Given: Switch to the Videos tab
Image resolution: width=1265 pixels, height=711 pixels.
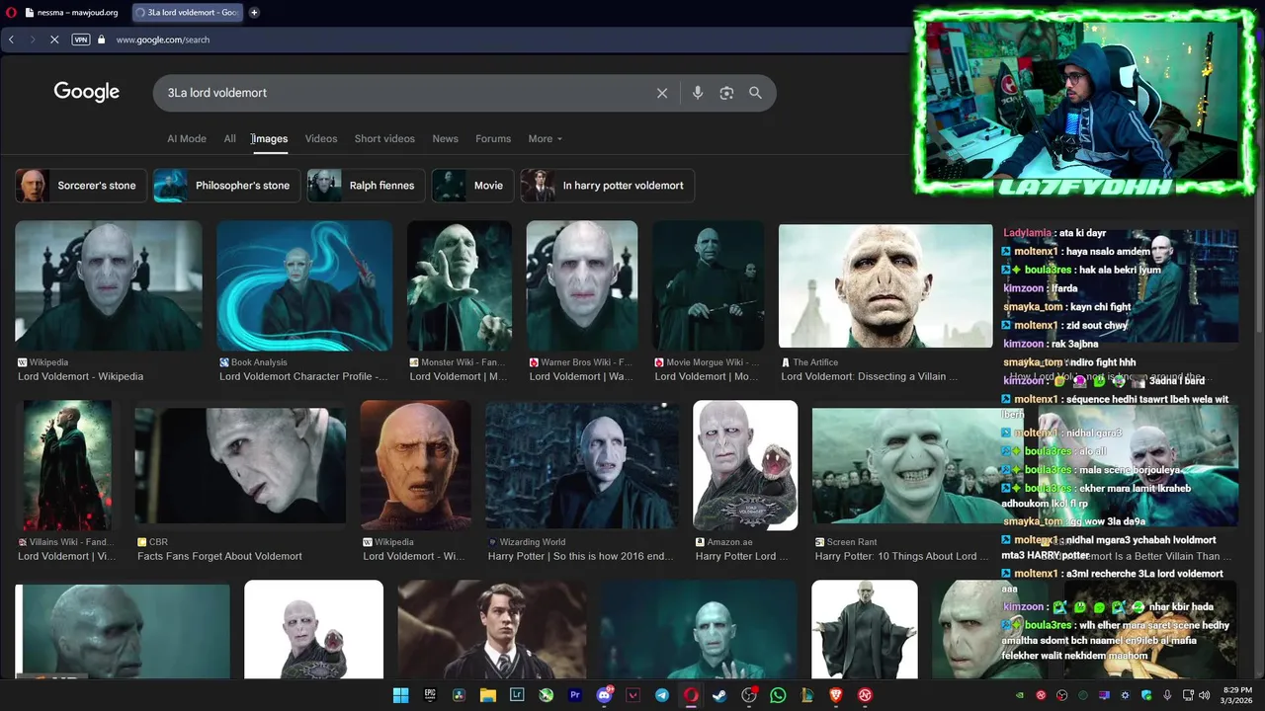Looking at the screenshot, I should [x=321, y=138].
